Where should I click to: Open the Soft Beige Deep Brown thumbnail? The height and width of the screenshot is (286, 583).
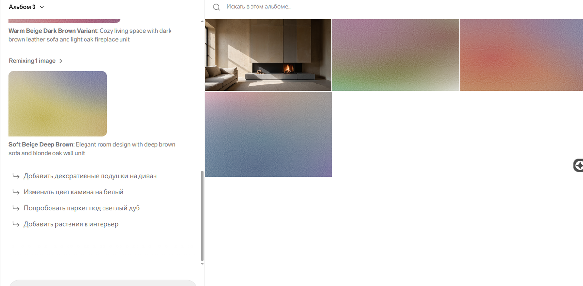[x=57, y=104]
